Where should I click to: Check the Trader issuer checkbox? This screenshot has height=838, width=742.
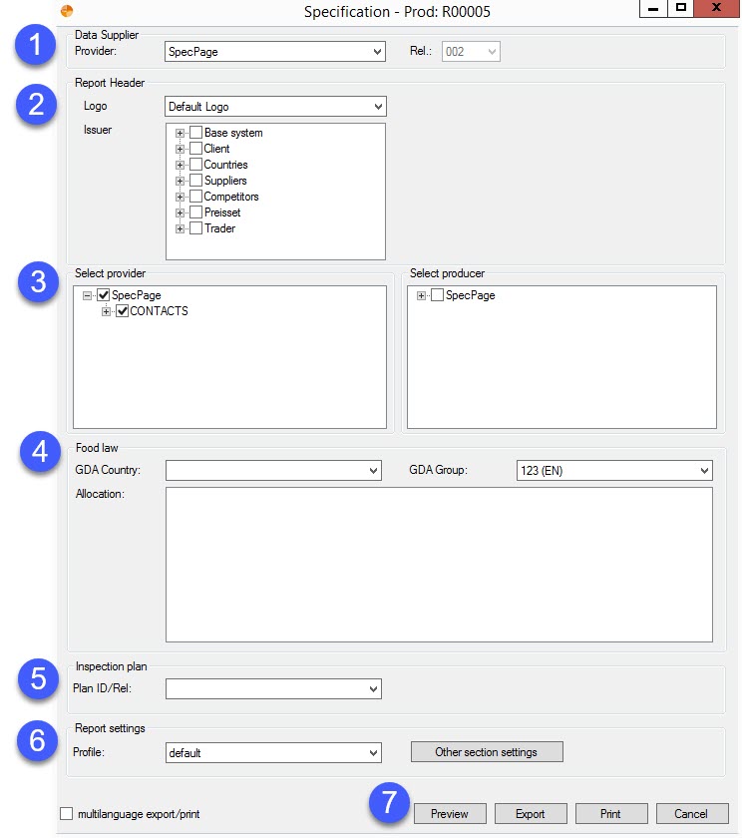[196, 228]
